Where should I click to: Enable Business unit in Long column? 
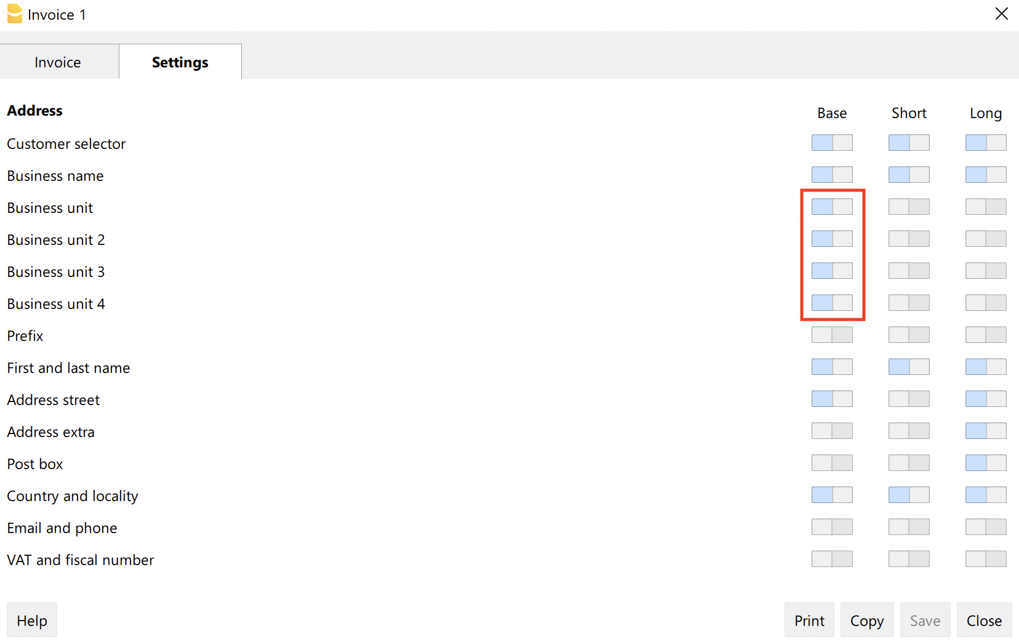[x=985, y=207]
